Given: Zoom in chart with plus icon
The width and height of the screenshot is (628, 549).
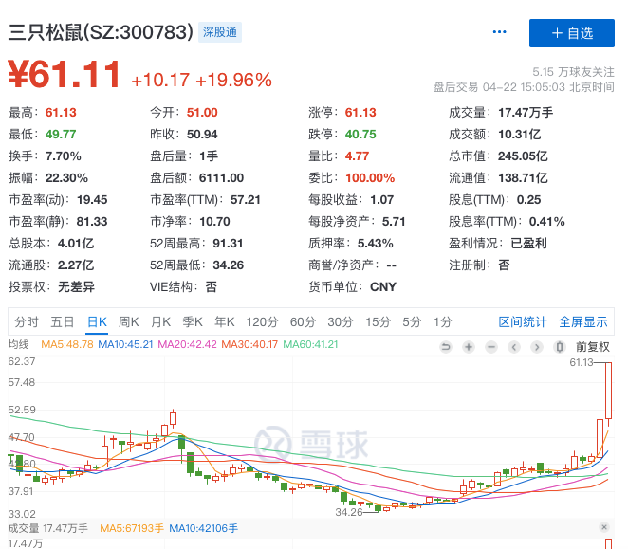Looking at the screenshot, I should click(469, 347).
